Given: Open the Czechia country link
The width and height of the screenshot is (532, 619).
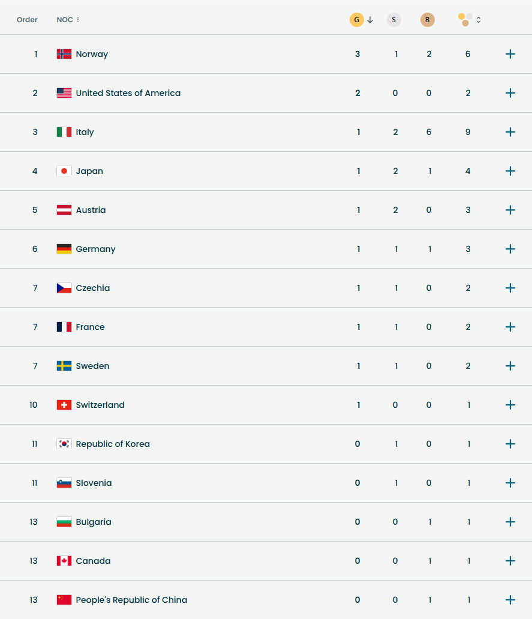Looking at the screenshot, I should pos(93,288).
